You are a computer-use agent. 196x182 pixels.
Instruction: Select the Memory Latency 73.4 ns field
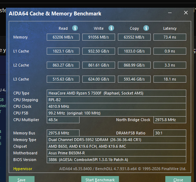(170, 37)
